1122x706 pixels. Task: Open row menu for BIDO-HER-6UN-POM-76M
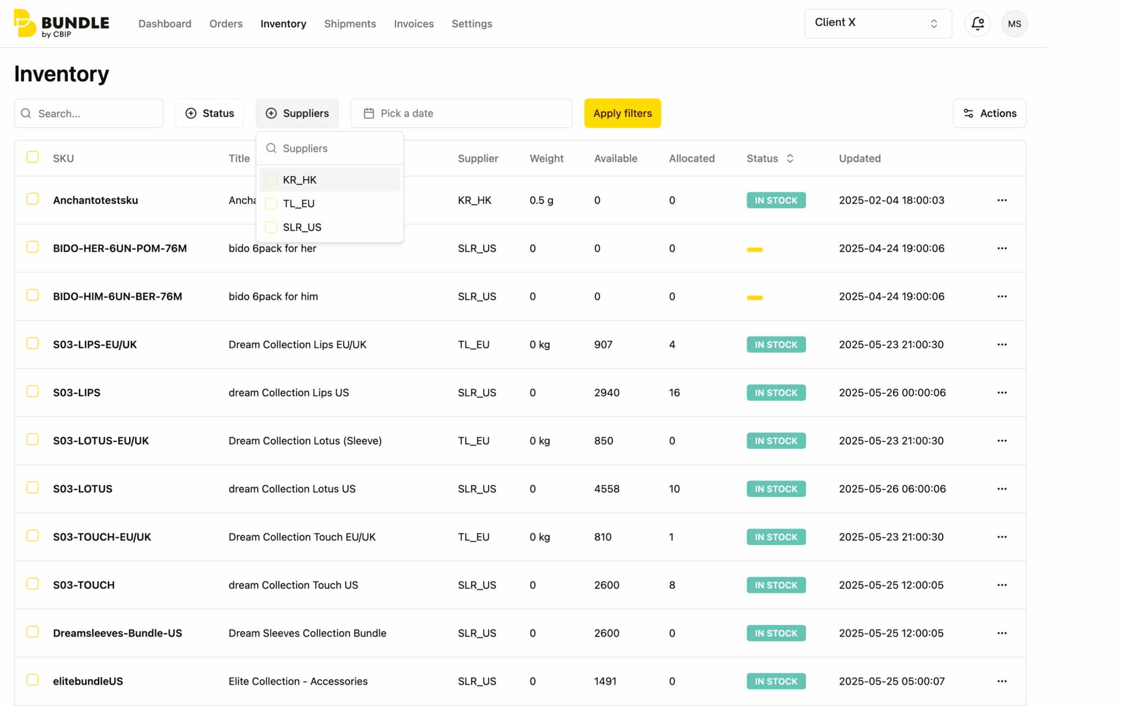1002,248
